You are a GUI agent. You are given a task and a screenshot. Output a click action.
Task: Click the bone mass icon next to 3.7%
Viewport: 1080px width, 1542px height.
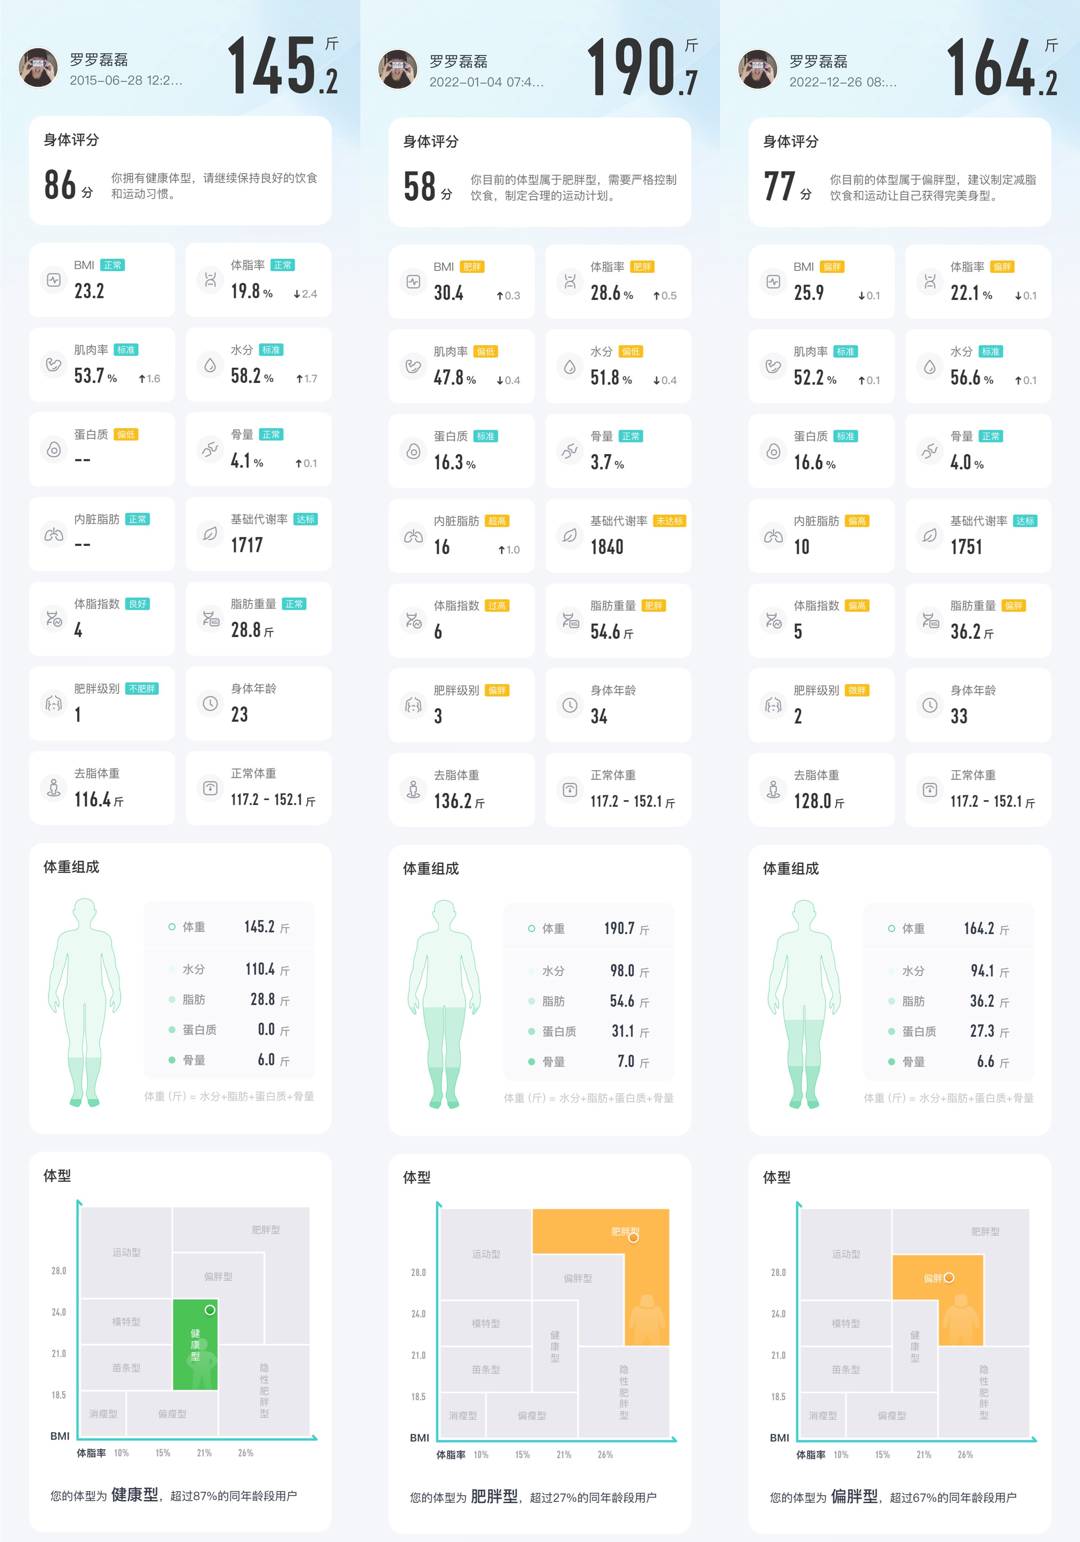click(570, 451)
